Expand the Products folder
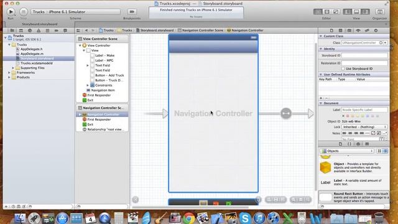 point(9,77)
